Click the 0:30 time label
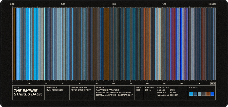 pos(63,4)
